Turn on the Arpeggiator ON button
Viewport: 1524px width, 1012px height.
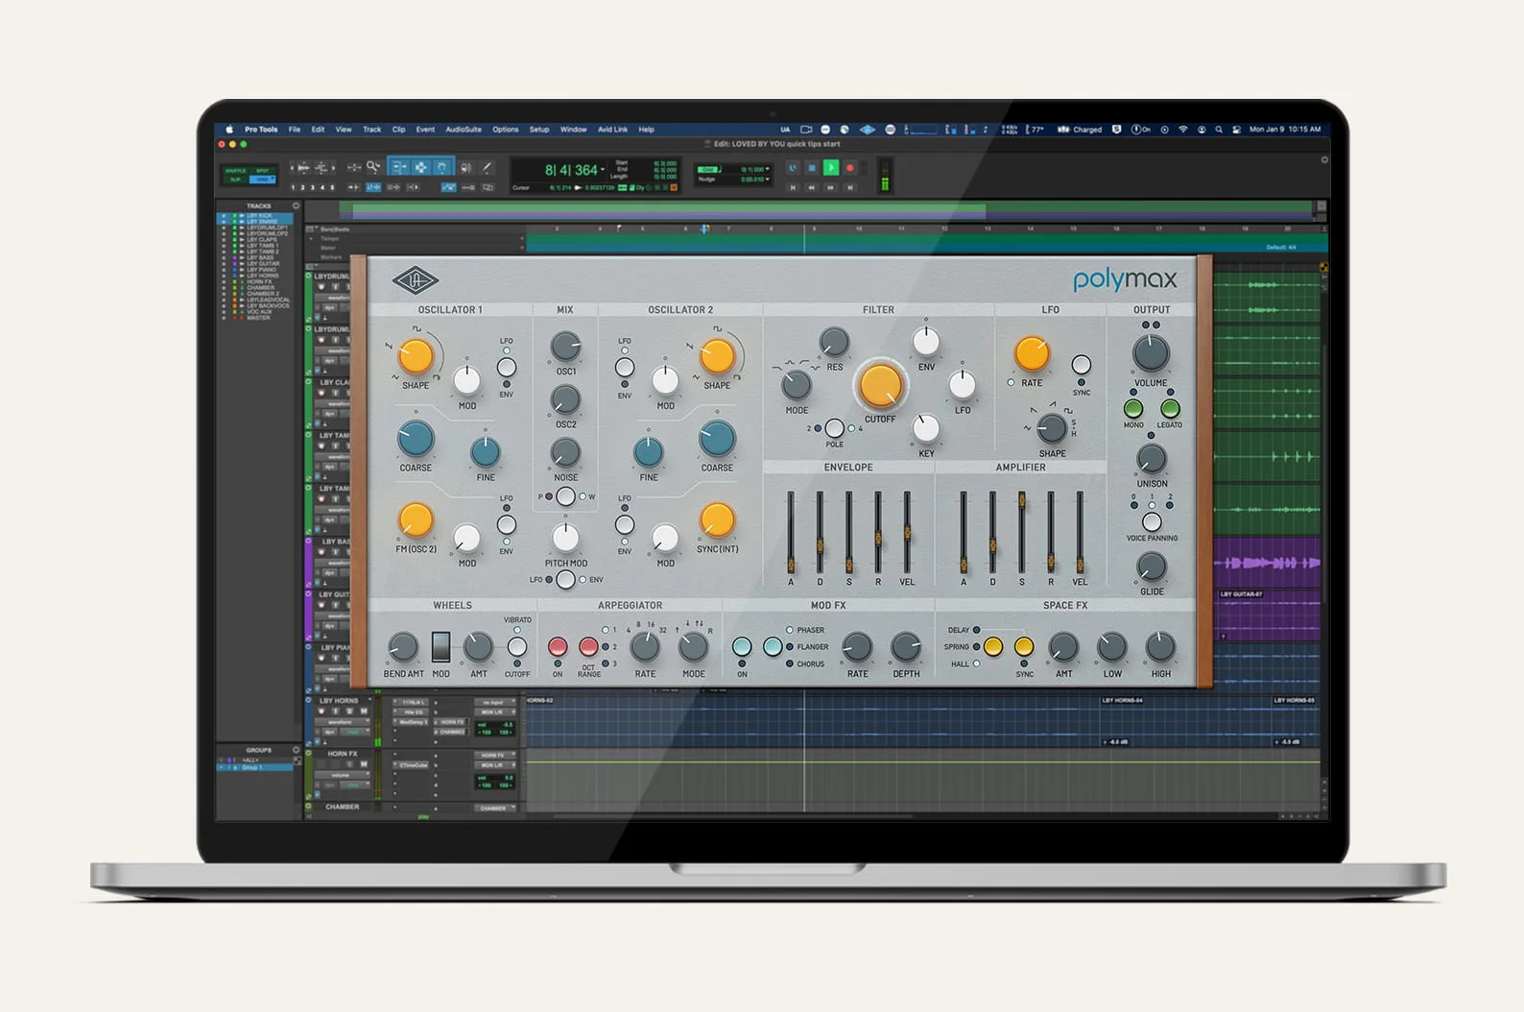(558, 647)
